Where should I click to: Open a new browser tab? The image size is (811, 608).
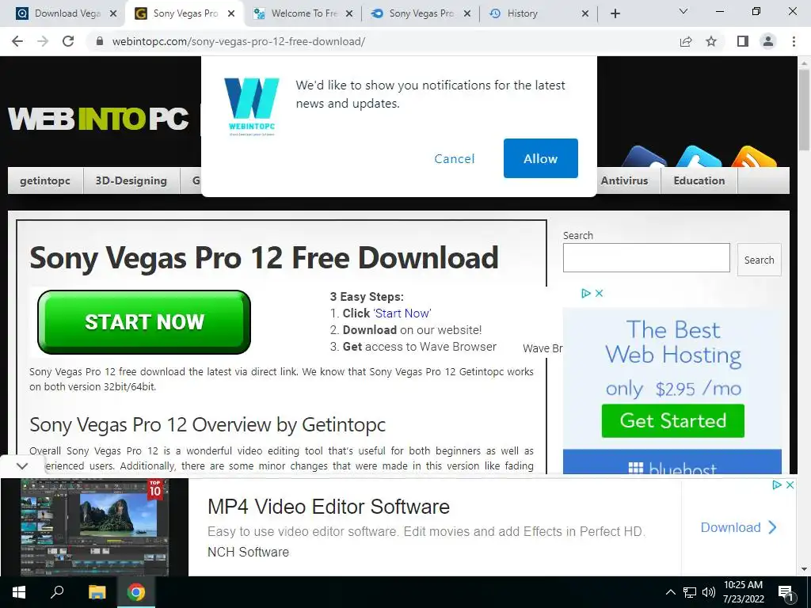pos(615,13)
